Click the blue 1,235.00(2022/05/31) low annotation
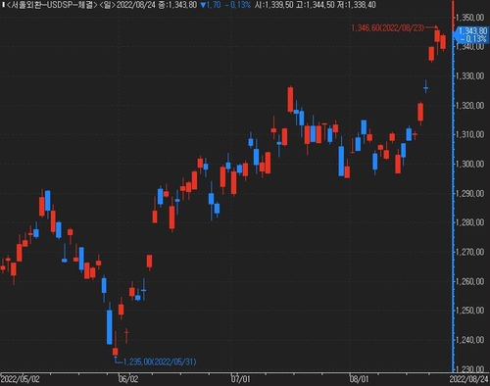 160,362
